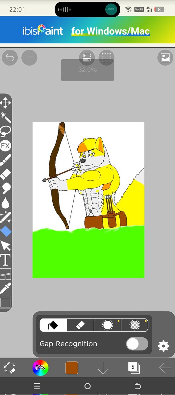175x395 pixels.
Task: Switch between brush and eraser icon
Action: click(x=10, y=367)
